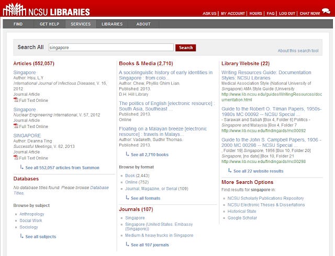The image size is (335, 256).
Task: Open the GET HELP menu
Action: pyautogui.click(x=49, y=24)
